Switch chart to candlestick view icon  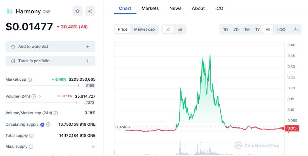point(180,29)
